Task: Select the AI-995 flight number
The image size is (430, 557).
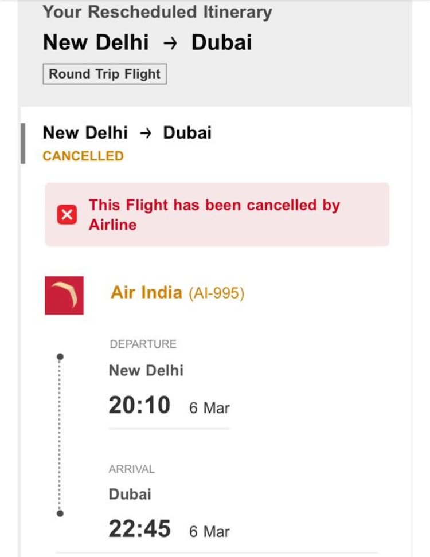Action: tap(217, 293)
